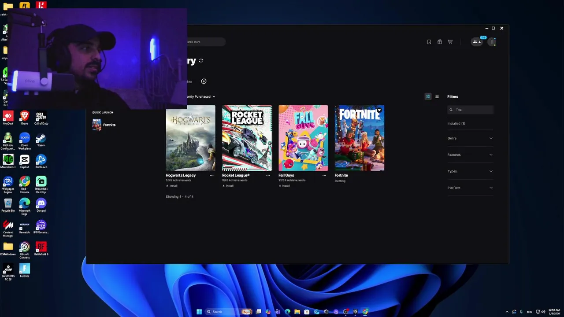Open the Fall Guys cover thumbnail
This screenshot has height=317, width=564.
303,138
